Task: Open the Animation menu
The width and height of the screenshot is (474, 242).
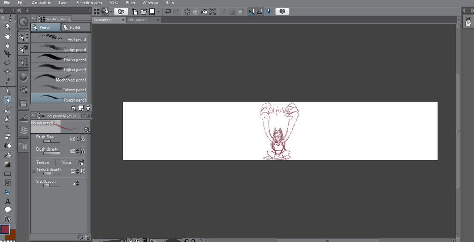Action: click(41, 3)
